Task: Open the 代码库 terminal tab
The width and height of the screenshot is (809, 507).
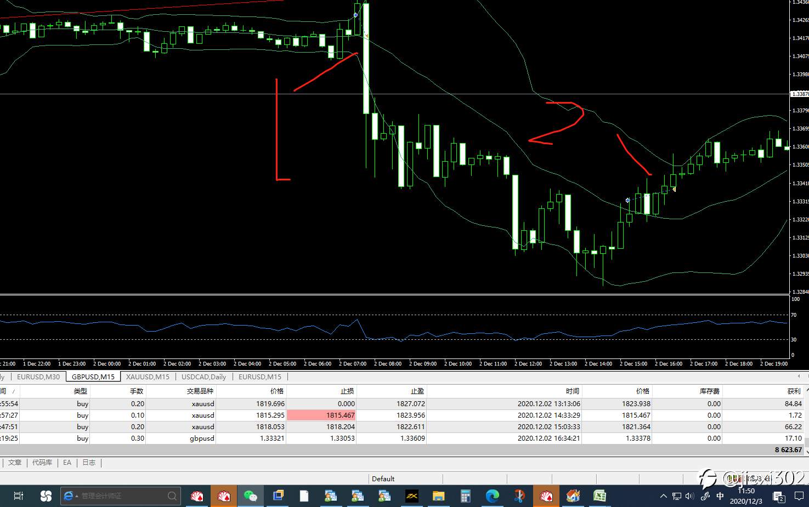Action: pyautogui.click(x=42, y=463)
